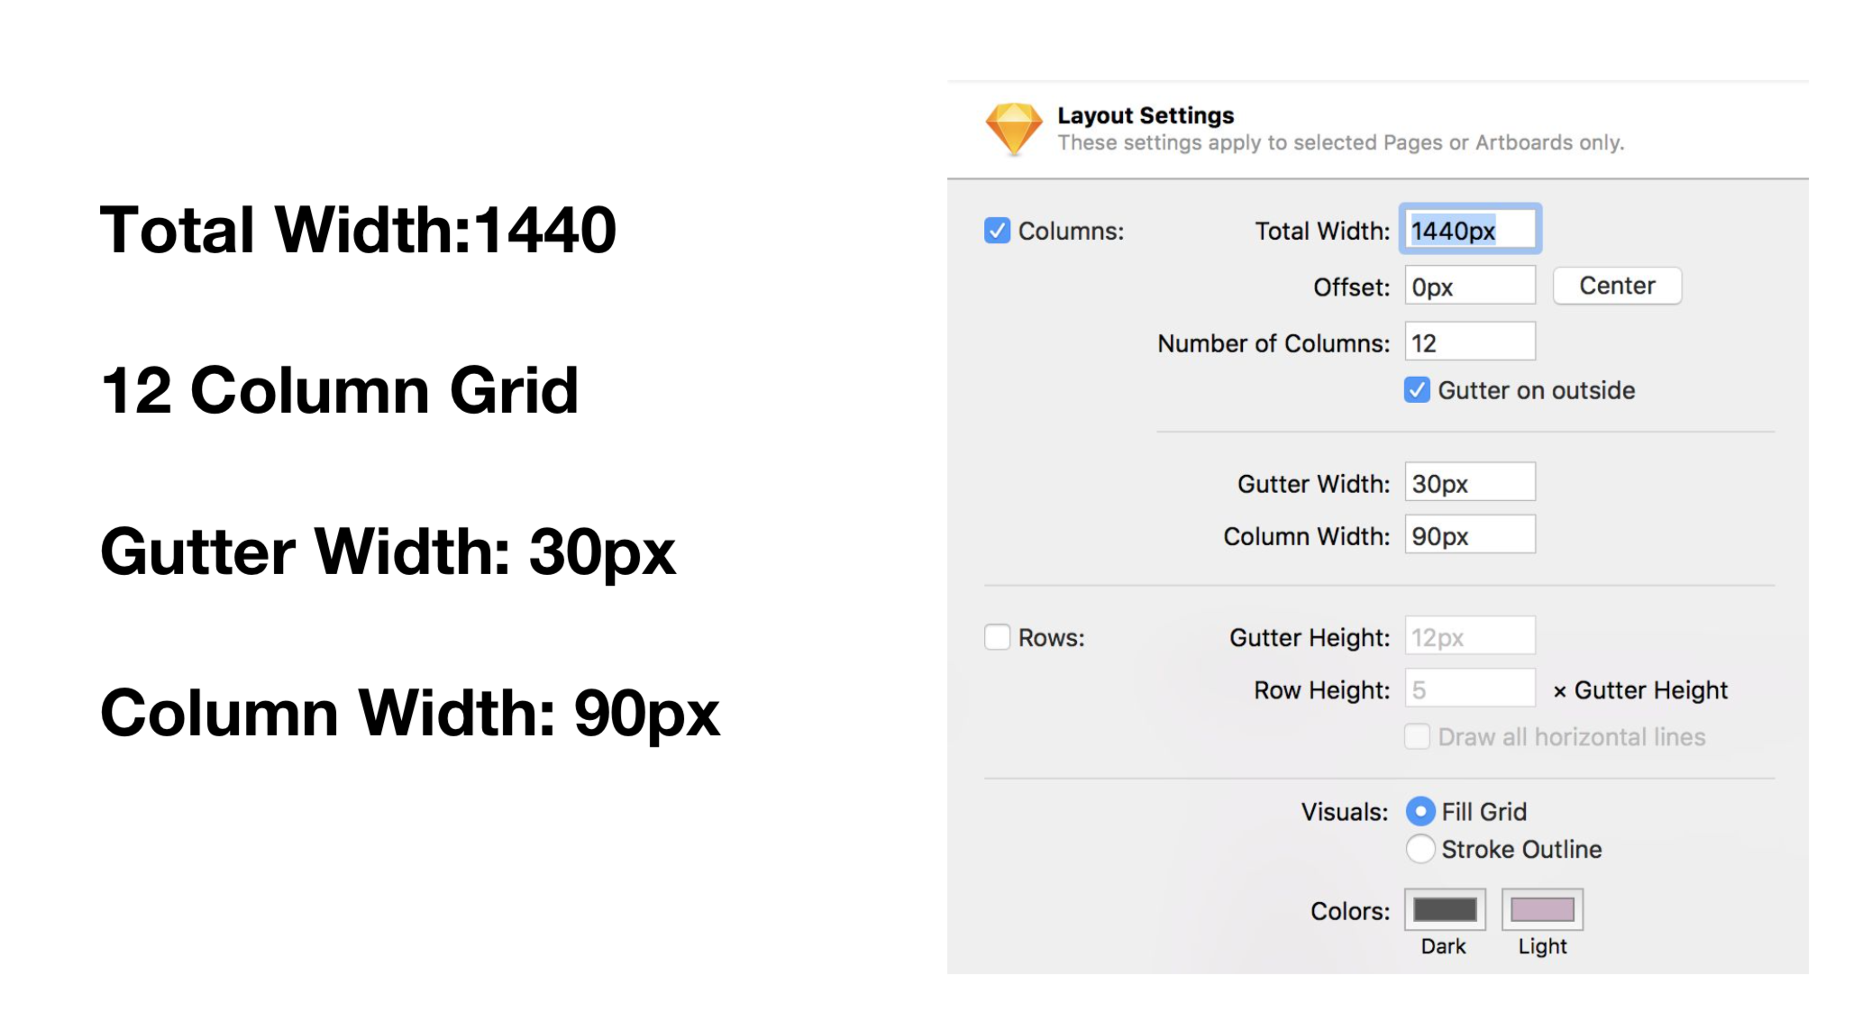Click the 12 Column Grid heading text
This screenshot has height=1031, width=1853.
click(x=340, y=390)
